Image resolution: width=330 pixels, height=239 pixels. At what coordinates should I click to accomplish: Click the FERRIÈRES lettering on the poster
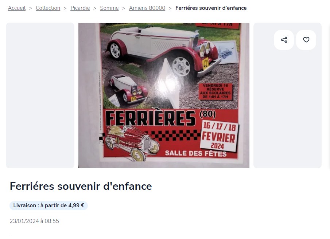[150, 118]
